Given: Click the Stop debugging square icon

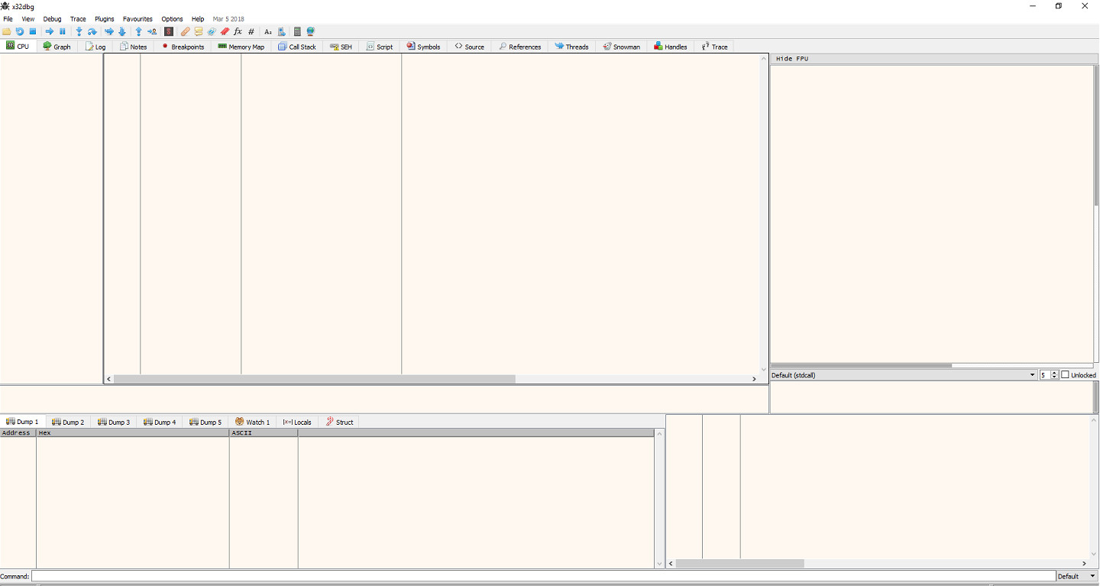Looking at the screenshot, I should pyautogui.click(x=33, y=31).
